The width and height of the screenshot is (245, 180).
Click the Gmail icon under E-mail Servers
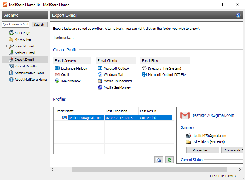click(x=57, y=75)
